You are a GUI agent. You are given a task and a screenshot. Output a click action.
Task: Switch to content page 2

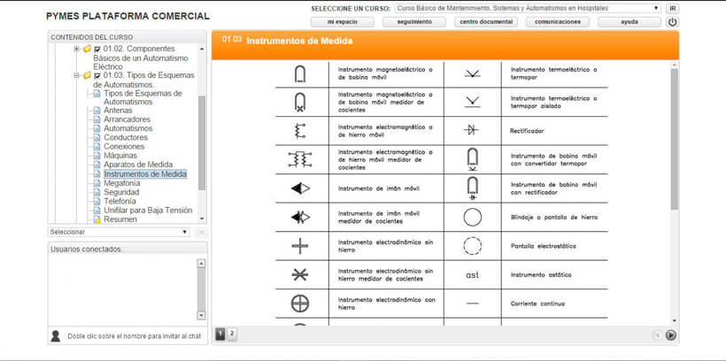(x=232, y=334)
